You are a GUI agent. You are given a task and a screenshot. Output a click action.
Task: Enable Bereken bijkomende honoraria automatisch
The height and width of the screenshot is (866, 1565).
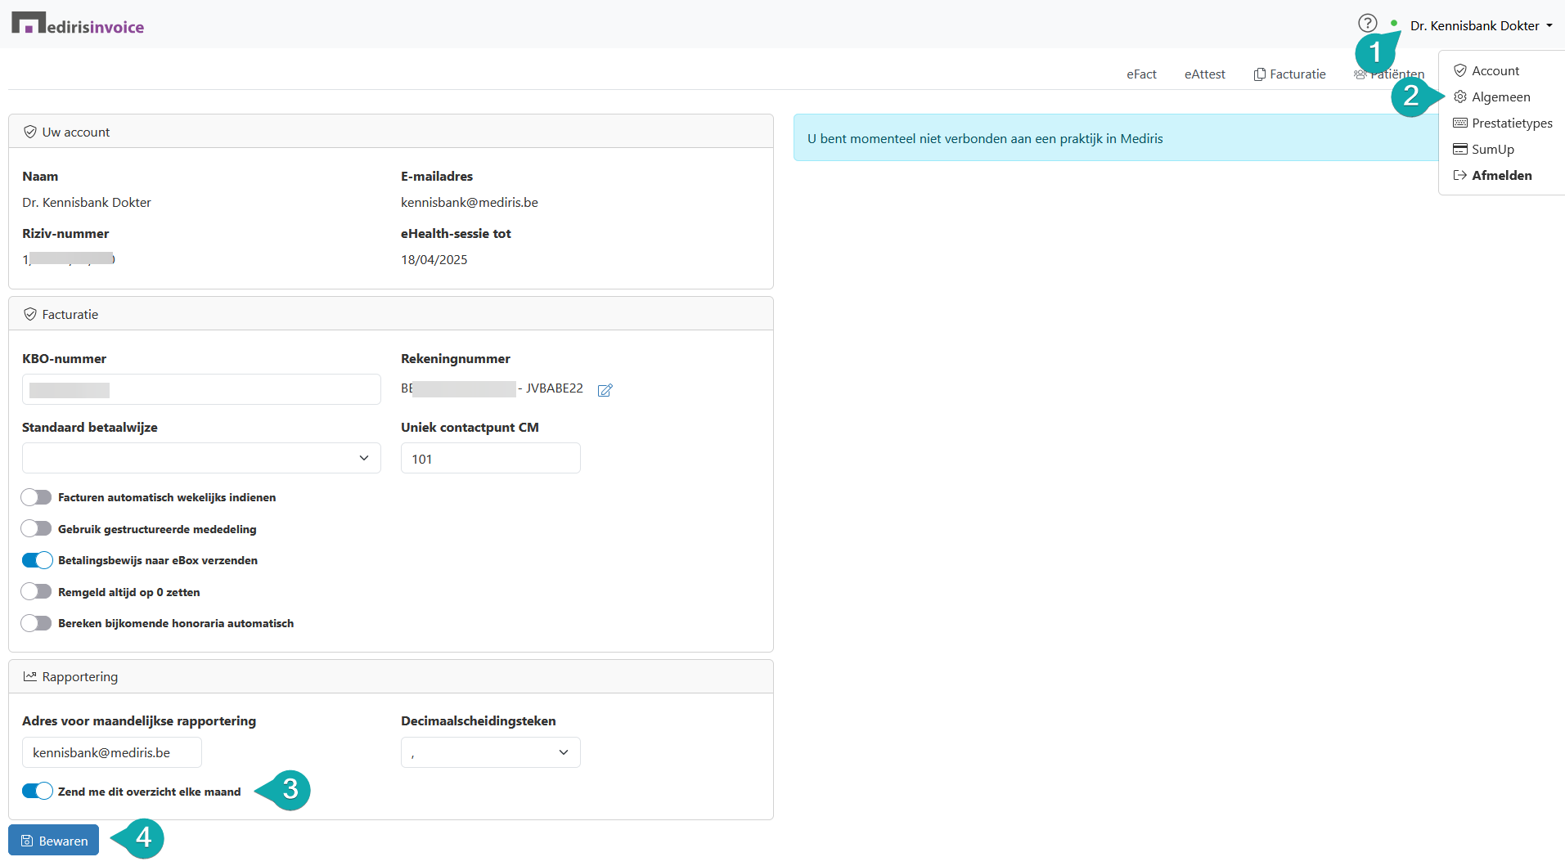coord(37,623)
